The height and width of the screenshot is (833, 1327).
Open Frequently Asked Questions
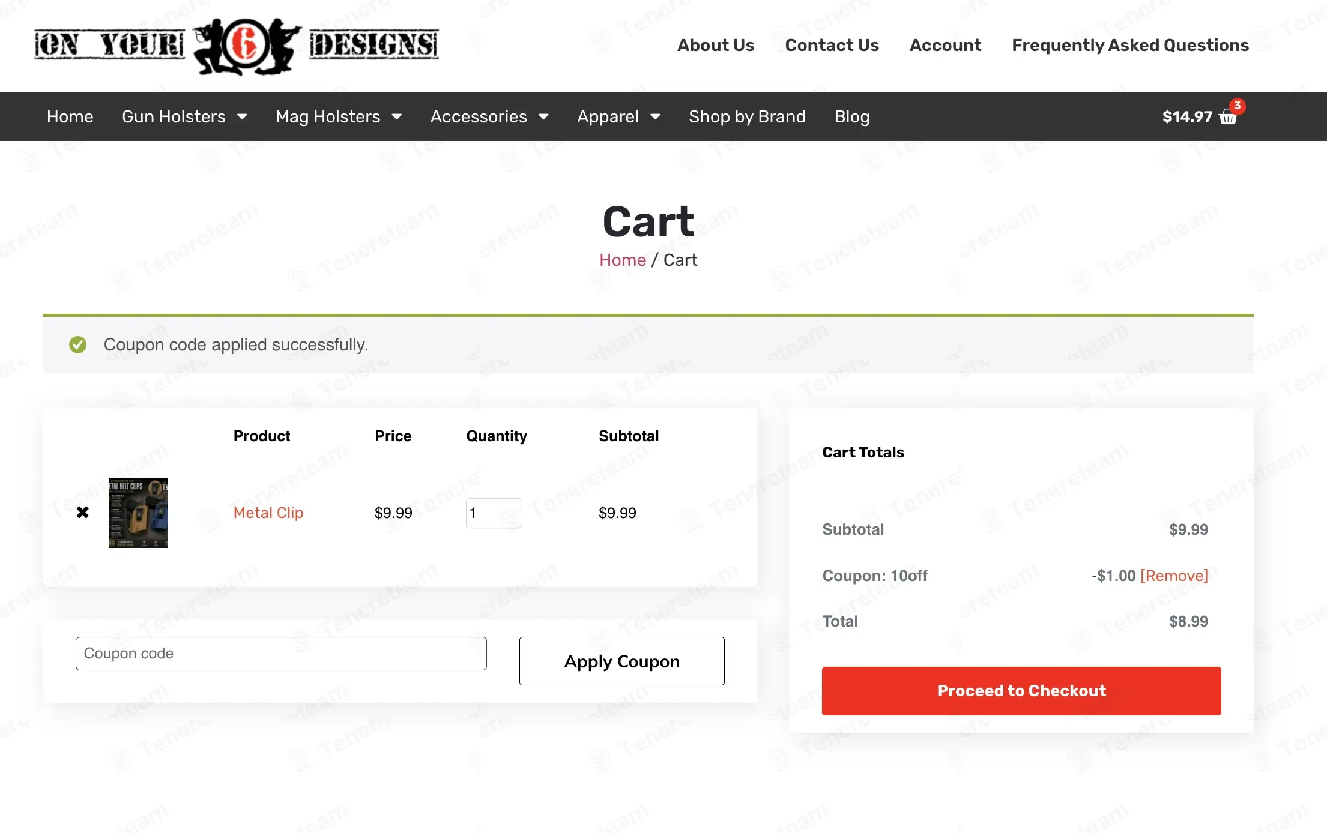pos(1130,45)
